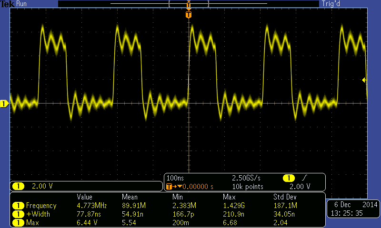Image resolution: width=381 pixels, height=228 pixels.
Task: Click the Value column header
Action: [x=84, y=197]
